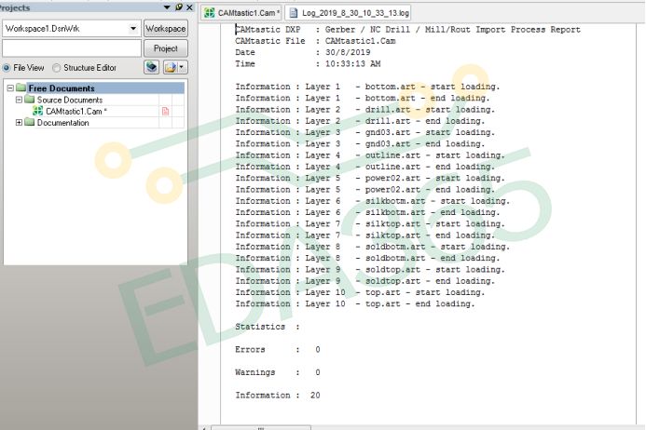Expand the Documentation folder
Viewport: 646px width, 430px height.
click(x=19, y=123)
